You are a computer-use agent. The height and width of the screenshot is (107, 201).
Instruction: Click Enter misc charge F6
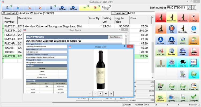(106, 8)
